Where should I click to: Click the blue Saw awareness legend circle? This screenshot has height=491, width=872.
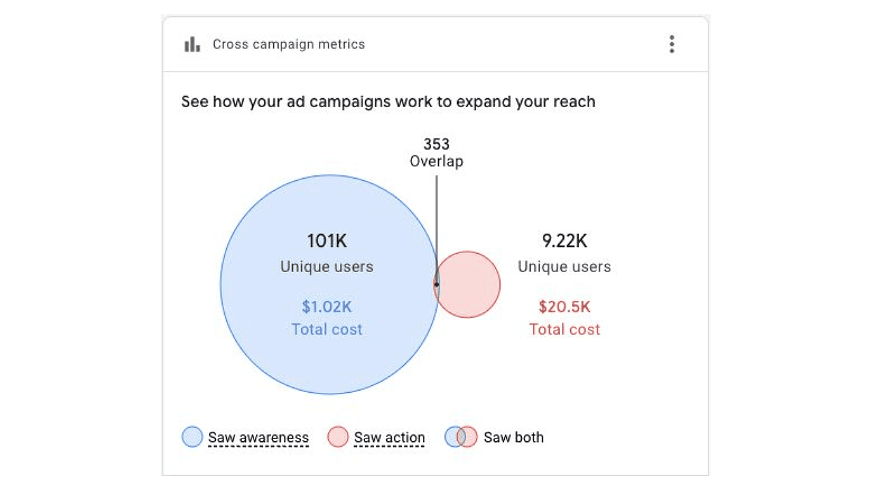click(x=192, y=437)
